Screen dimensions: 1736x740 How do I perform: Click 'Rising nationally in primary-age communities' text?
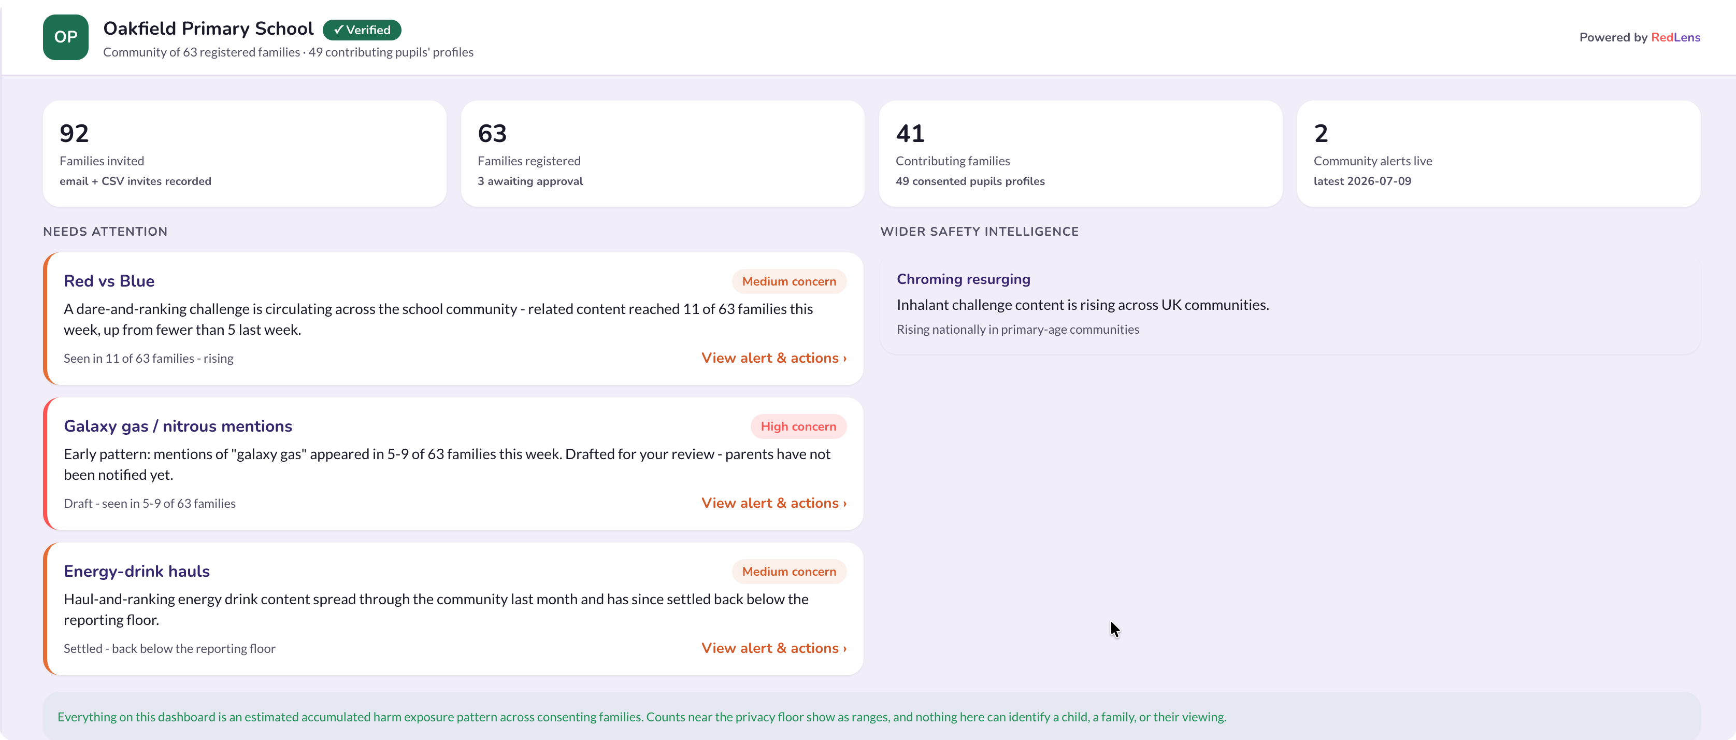[1017, 329]
